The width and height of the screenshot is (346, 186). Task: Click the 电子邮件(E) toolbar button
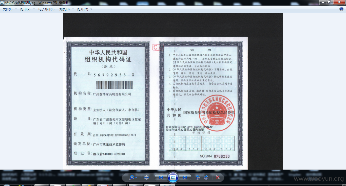point(46,9)
